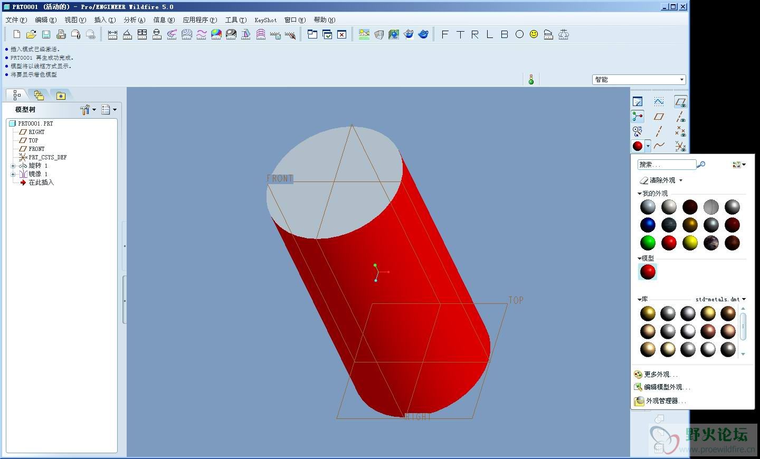
Task: Open the 清除外观 dropdown arrow
Action: [681, 180]
